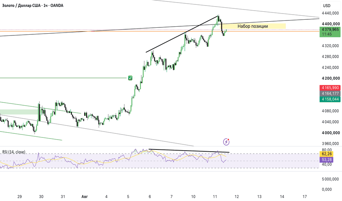Click the 4 080,000 price scale label
The width and height of the screenshot is (342, 201).
pos(330,111)
